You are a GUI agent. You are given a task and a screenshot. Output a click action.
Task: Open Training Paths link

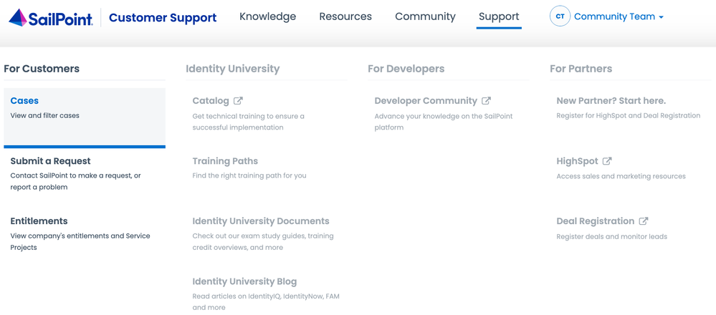click(x=225, y=161)
